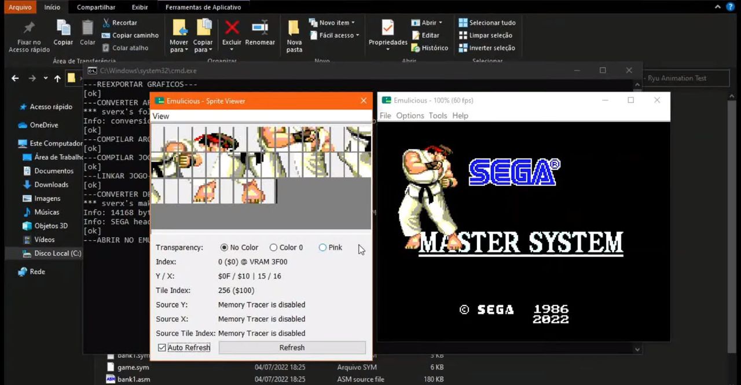Select the Pink transparency radio button

[x=322, y=247]
